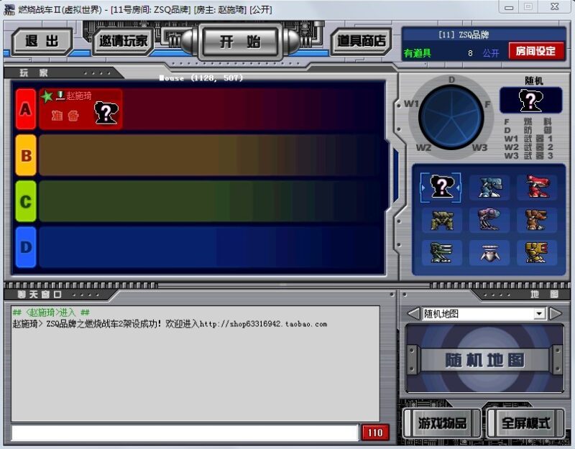This screenshot has height=449, width=575.
Task: Click the 房间设定 room settings button
Action: coord(536,51)
